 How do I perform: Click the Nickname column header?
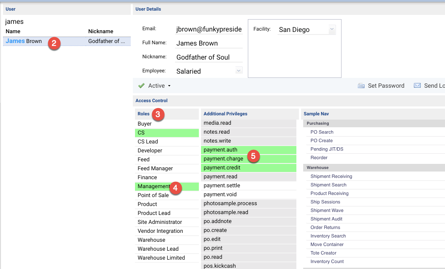[101, 31]
